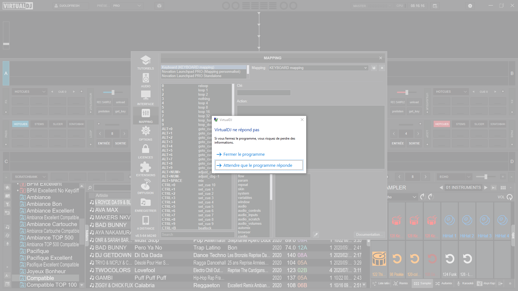Open the Audio settings speaker icon
Viewport: 518px width, 291px height.
[x=146, y=78]
